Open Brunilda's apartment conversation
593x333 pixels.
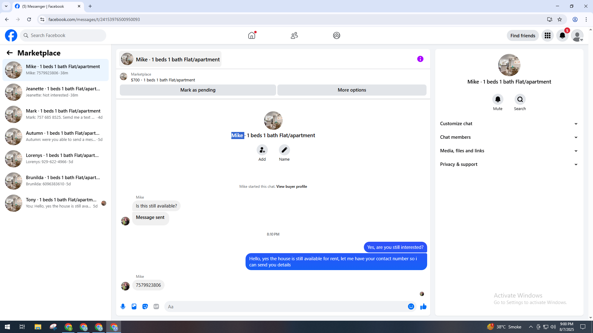click(x=56, y=181)
